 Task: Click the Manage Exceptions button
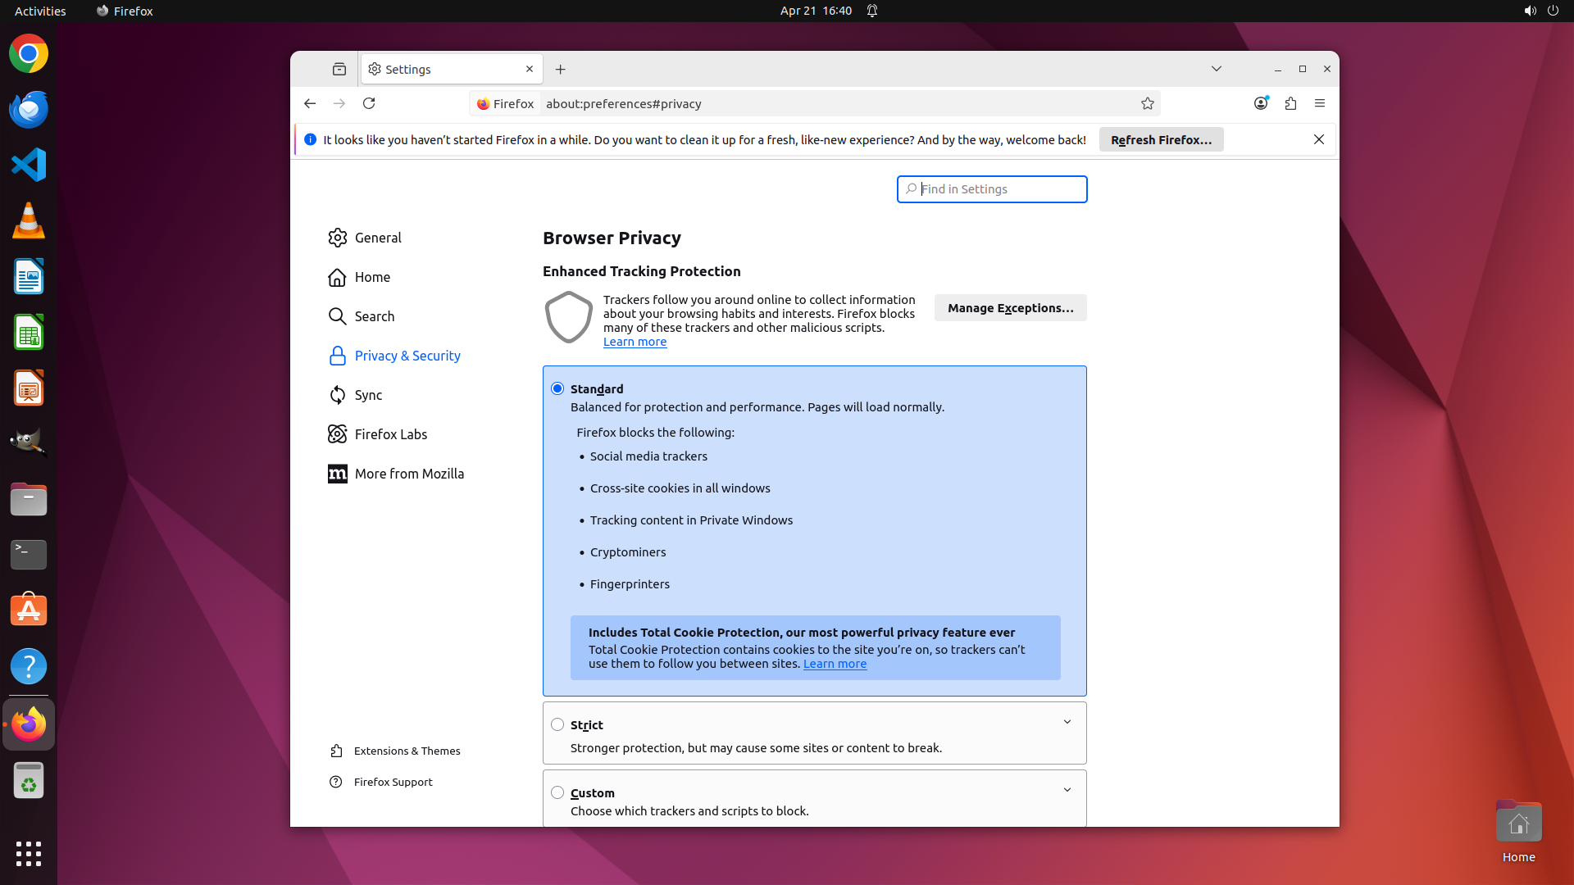1010,308
